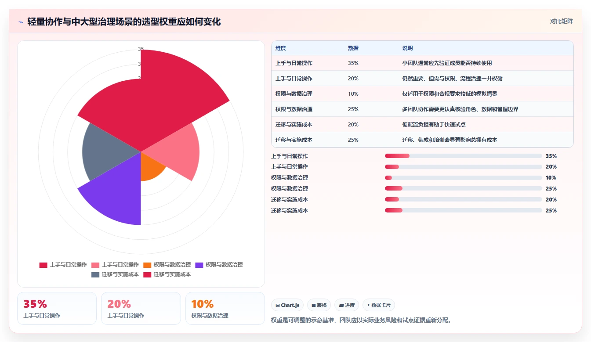Click the 10% cell in the table
This screenshot has width=591, height=342.
click(353, 94)
